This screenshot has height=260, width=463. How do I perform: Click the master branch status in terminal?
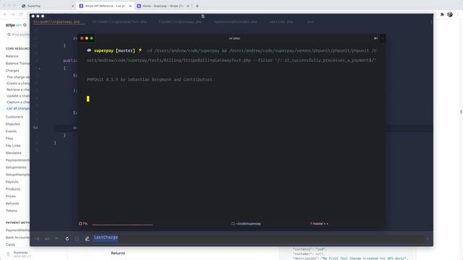(319, 224)
